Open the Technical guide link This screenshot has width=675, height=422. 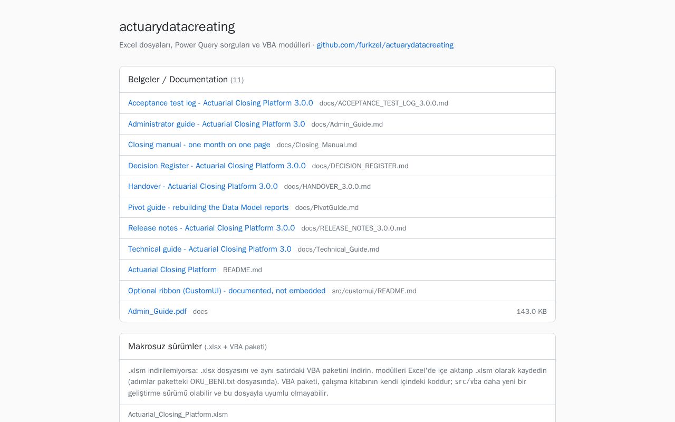[210, 249]
